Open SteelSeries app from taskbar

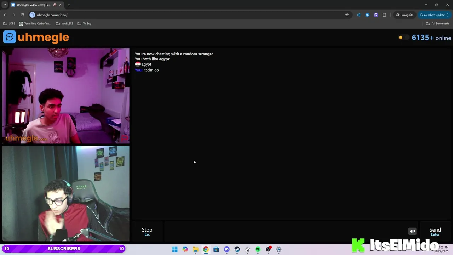click(247, 249)
